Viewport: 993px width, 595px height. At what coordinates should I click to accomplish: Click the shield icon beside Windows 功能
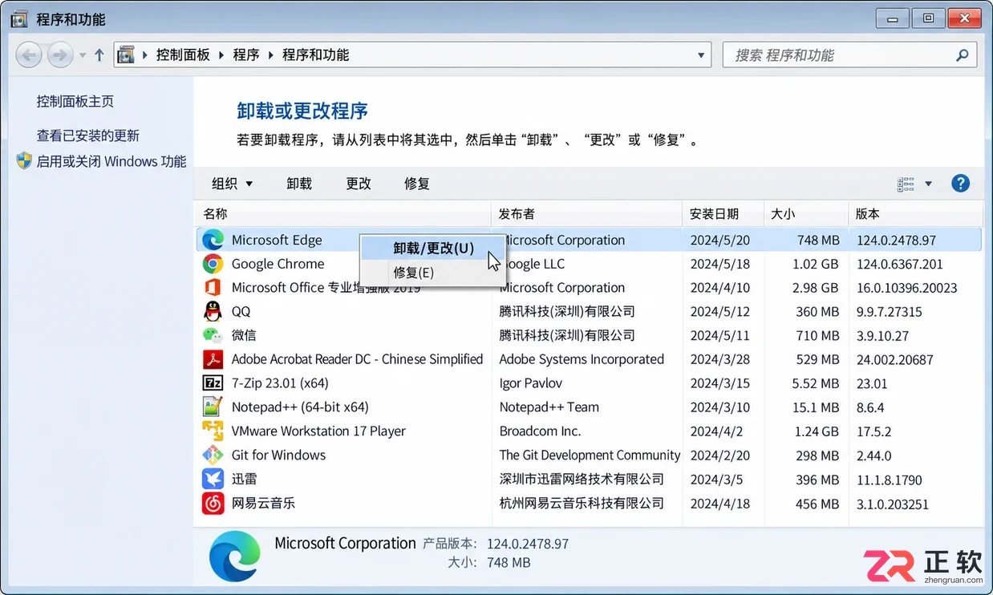coord(24,160)
